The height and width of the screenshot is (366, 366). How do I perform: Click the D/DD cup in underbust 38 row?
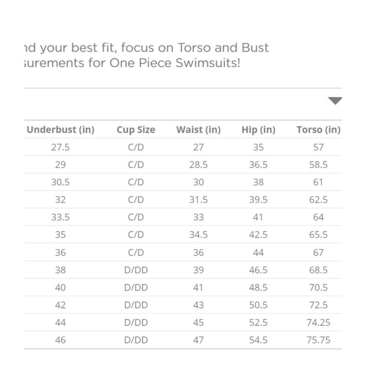click(136, 270)
